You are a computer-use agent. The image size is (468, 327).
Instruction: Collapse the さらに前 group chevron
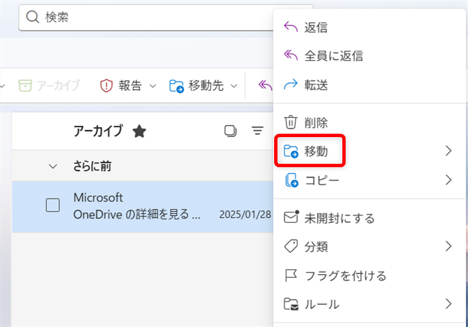(53, 167)
